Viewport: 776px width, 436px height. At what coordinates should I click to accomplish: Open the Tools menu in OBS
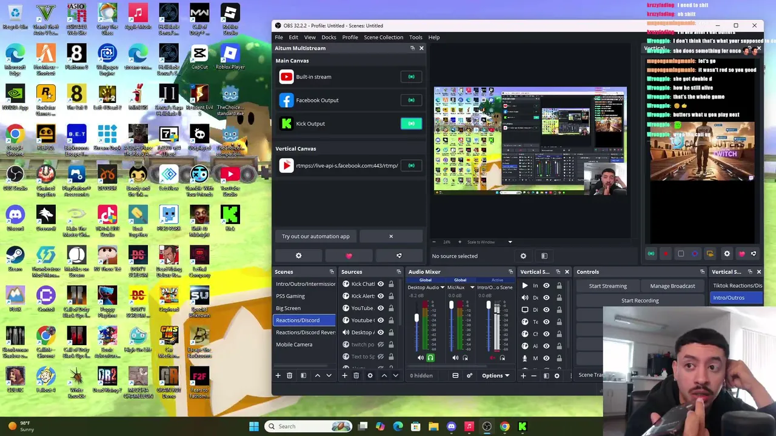click(x=415, y=37)
